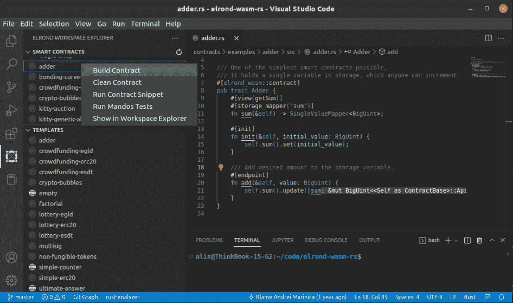This screenshot has width=513, height=303.
Task: Change indentation via Spaces: 4
Action: pyautogui.click(x=407, y=297)
